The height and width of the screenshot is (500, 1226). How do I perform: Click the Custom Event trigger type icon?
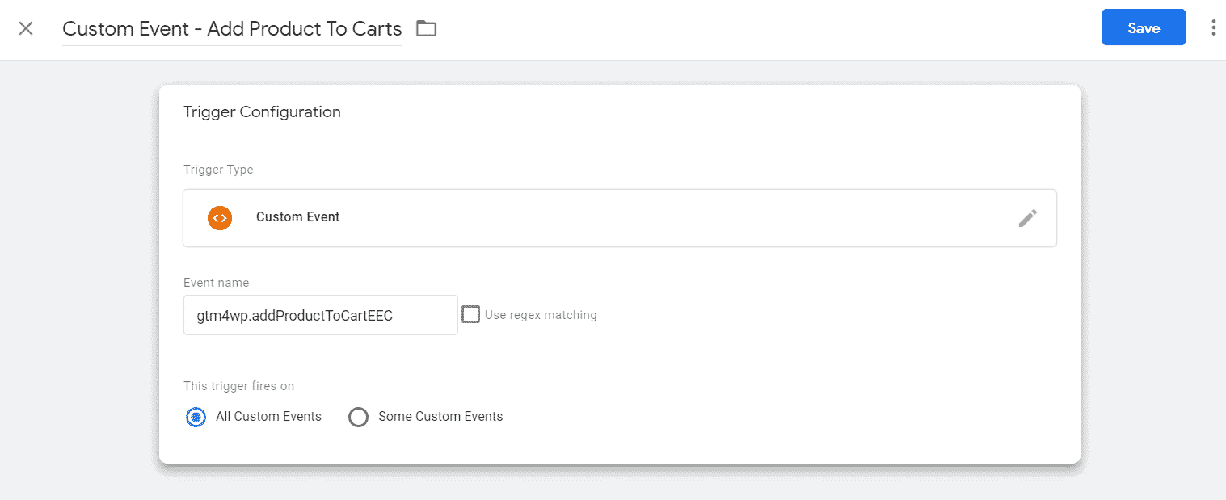click(220, 217)
